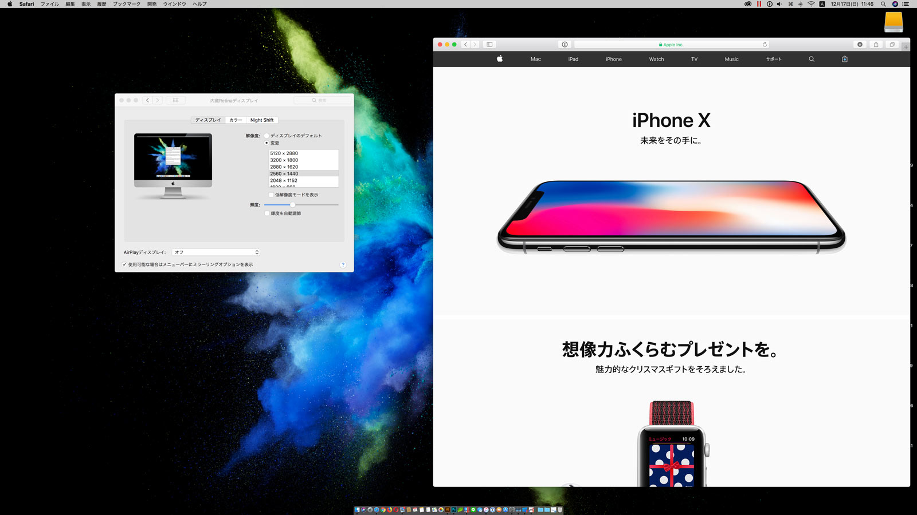Open the Safari application menu
The width and height of the screenshot is (917, 515).
click(26, 4)
